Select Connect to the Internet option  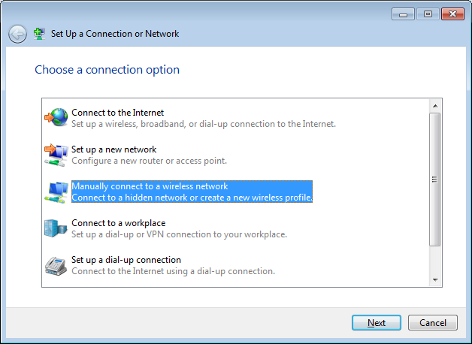[204, 118]
